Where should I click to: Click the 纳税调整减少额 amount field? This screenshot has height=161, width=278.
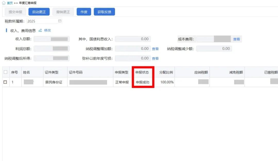(214, 49)
